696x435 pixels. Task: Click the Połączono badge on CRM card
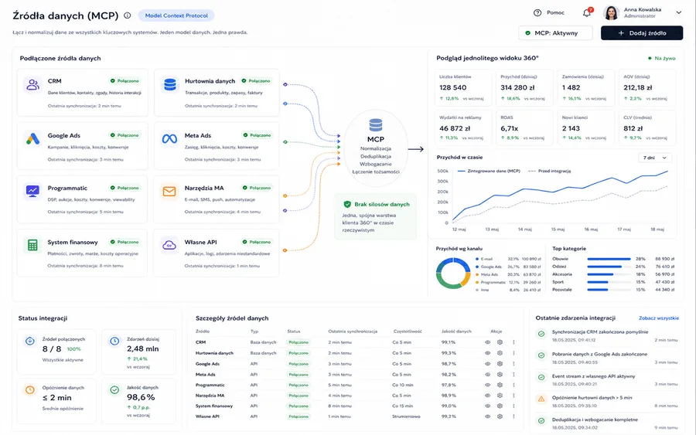(125, 80)
